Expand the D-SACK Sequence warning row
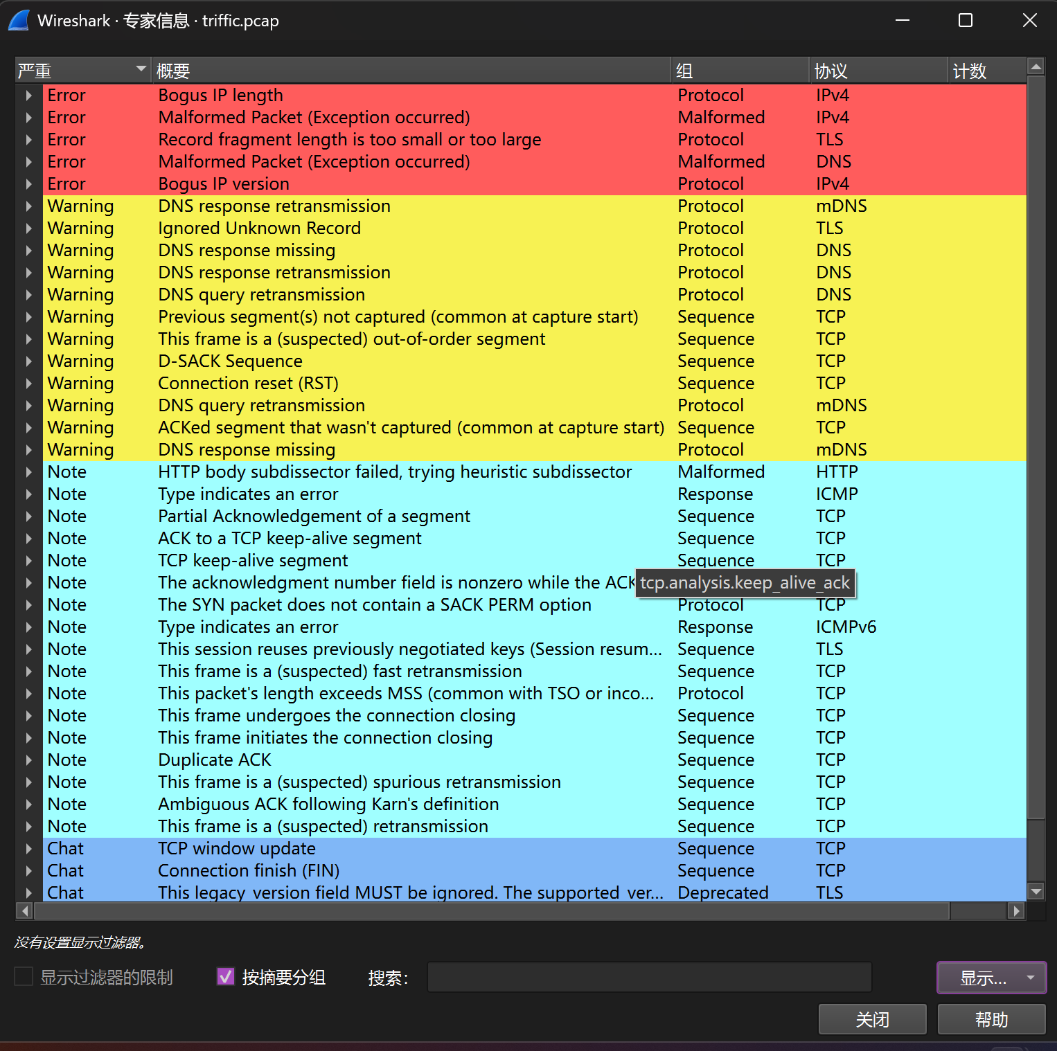This screenshot has height=1051, width=1057. pyautogui.click(x=28, y=361)
